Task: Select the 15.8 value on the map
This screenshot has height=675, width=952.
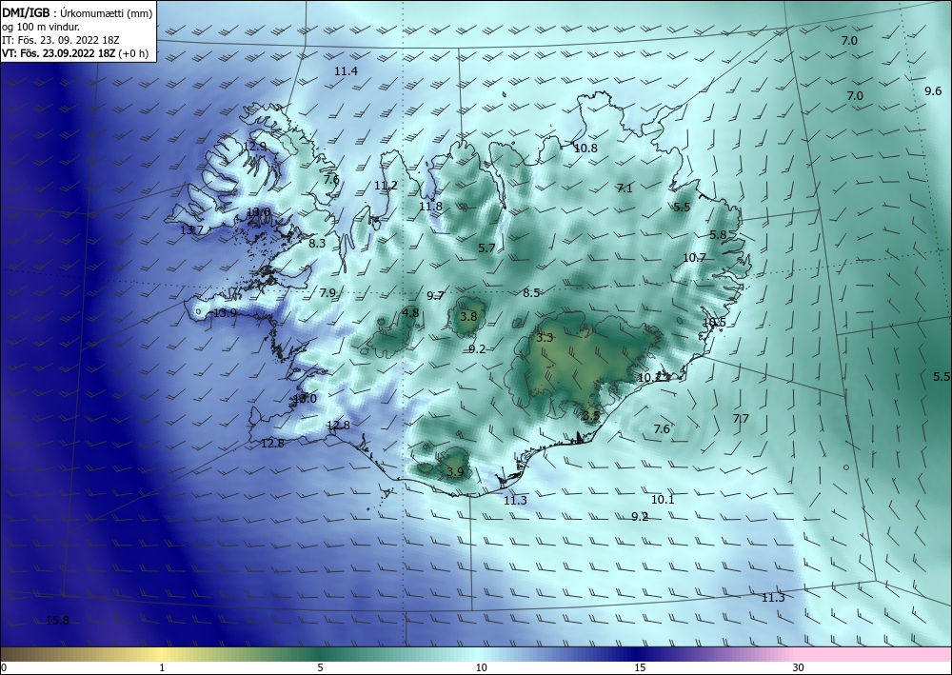Action: point(57,621)
